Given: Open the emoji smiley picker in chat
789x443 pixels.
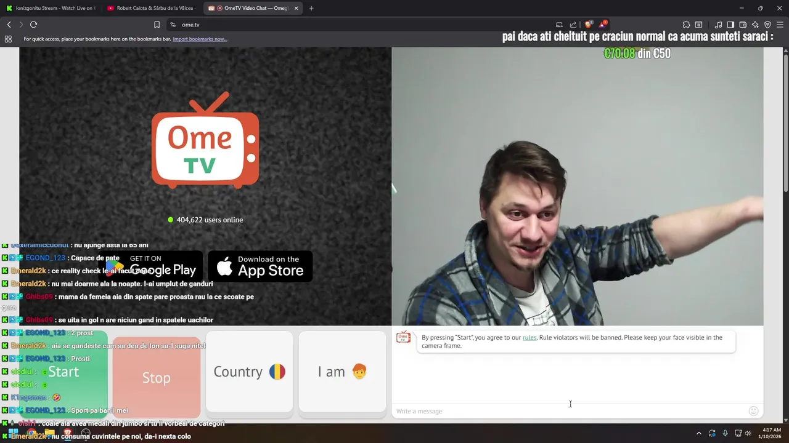Looking at the screenshot, I should click(753, 411).
